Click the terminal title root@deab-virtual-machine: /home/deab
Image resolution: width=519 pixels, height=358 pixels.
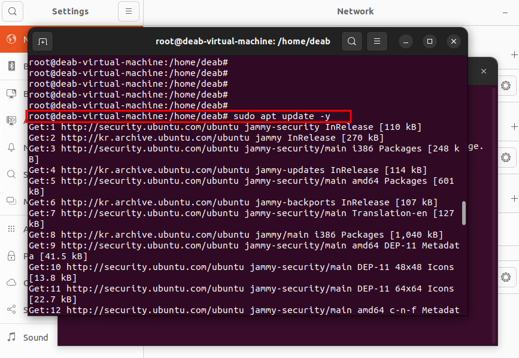click(x=243, y=41)
